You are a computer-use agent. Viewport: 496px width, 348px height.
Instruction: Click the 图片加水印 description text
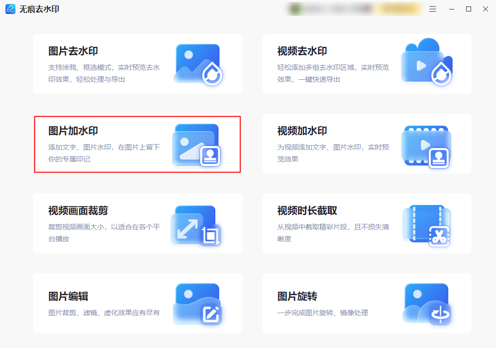[x=104, y=153]
